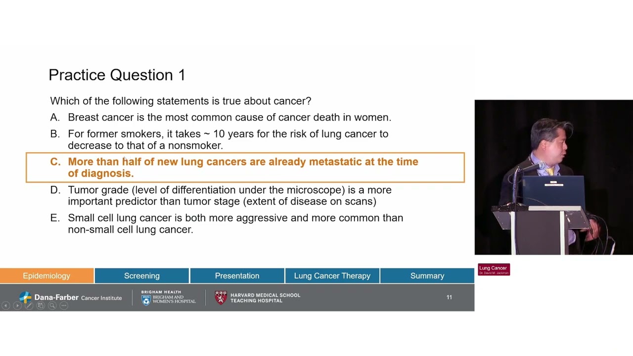Screen dimensions: 633x356
Task: Activate the slideshow zoom magnifier
Action: pyautogui.click(x=52, y=306)
